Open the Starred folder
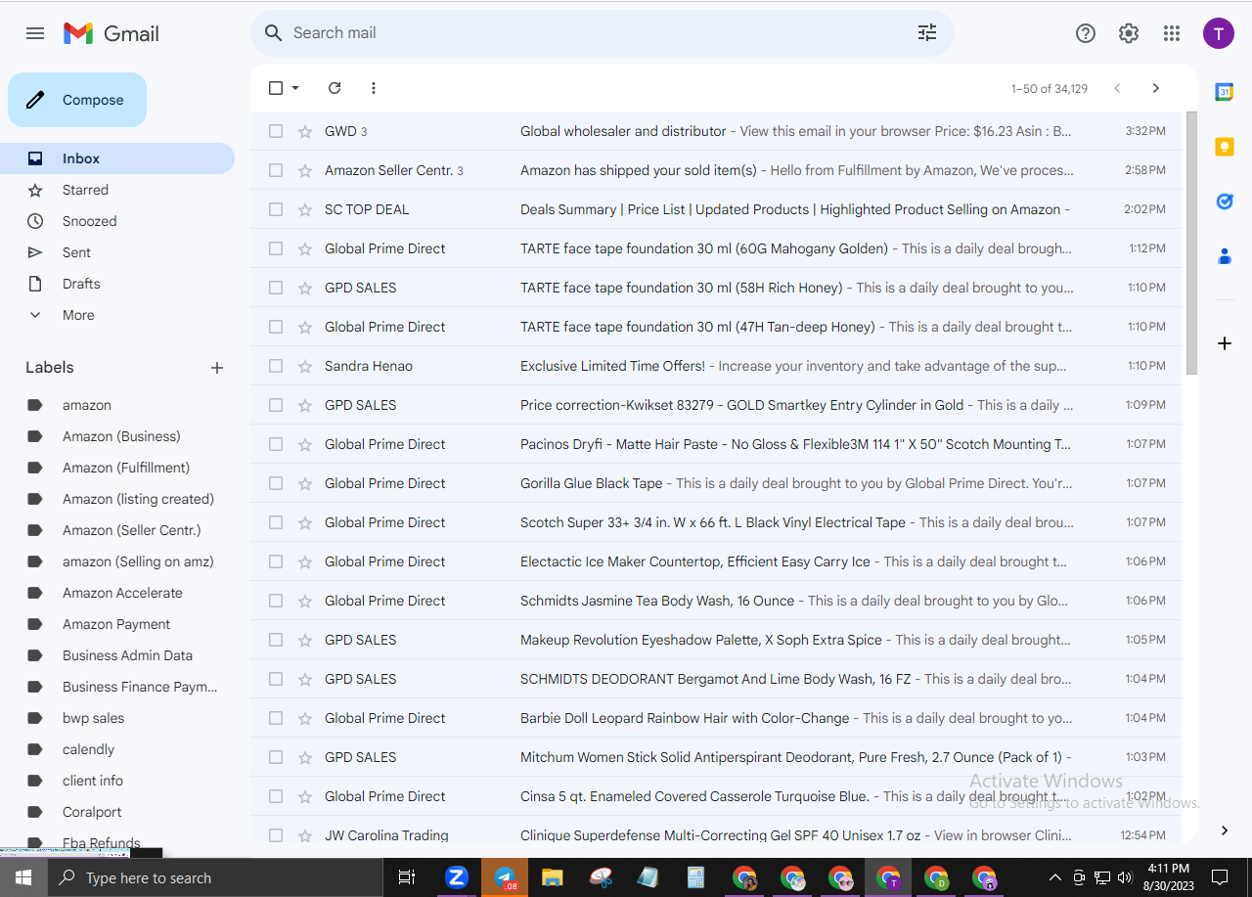The image size is (1252, 897). pos(117,190)
